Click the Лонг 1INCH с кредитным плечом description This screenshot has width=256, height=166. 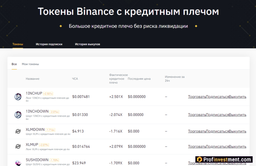47,99
